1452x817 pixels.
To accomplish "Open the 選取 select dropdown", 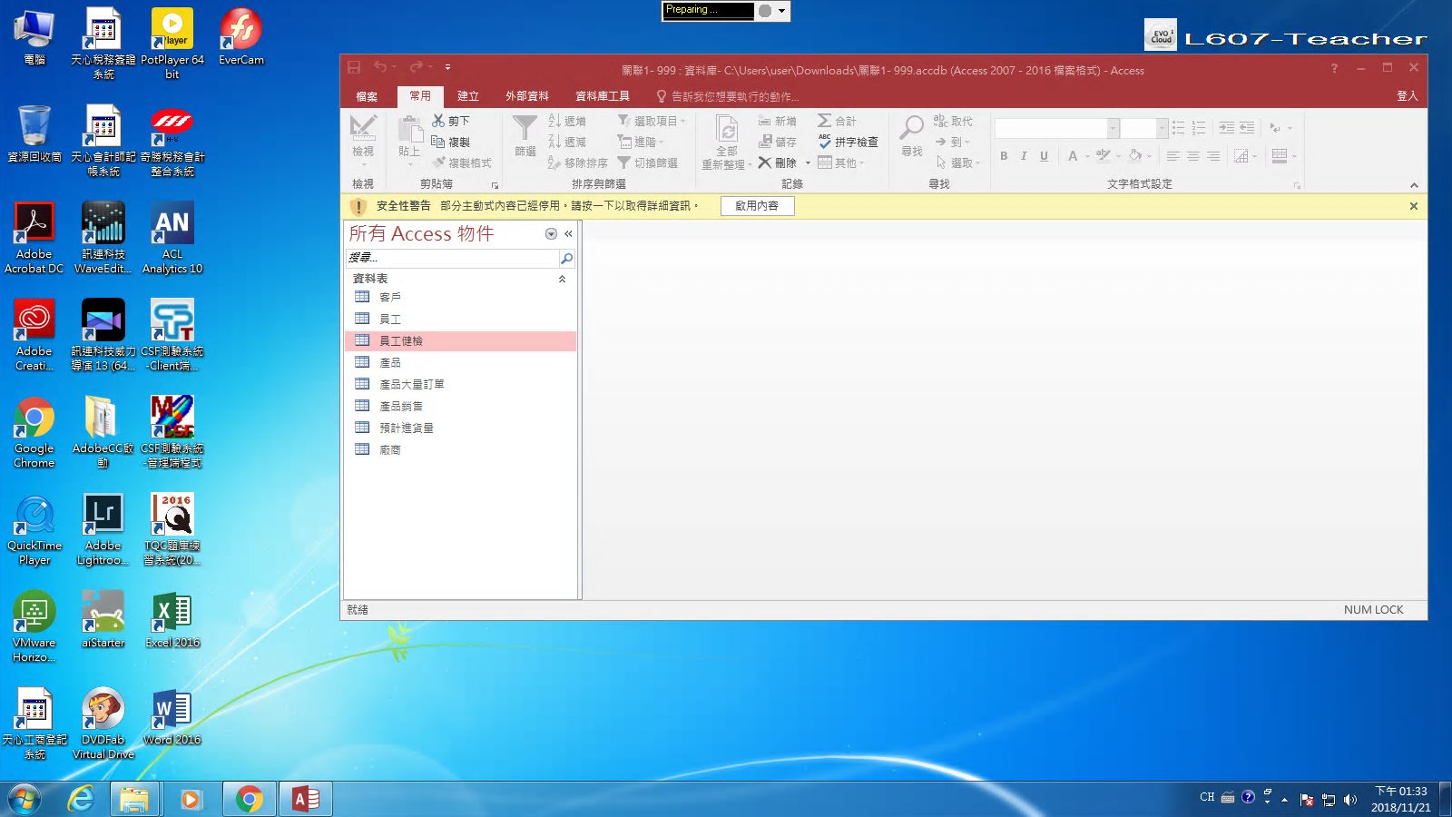I will pos(957,162).
